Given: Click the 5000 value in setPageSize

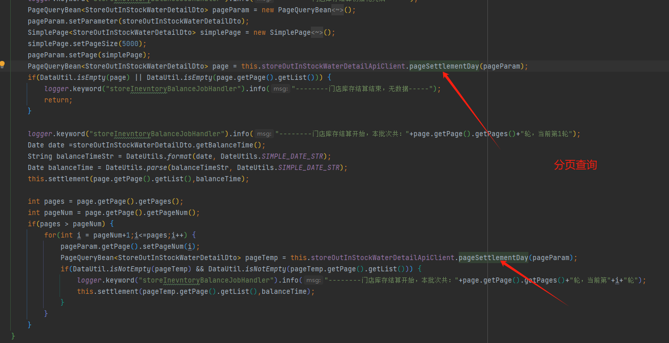Looking at the screenshot, I should tap(130, 44).
